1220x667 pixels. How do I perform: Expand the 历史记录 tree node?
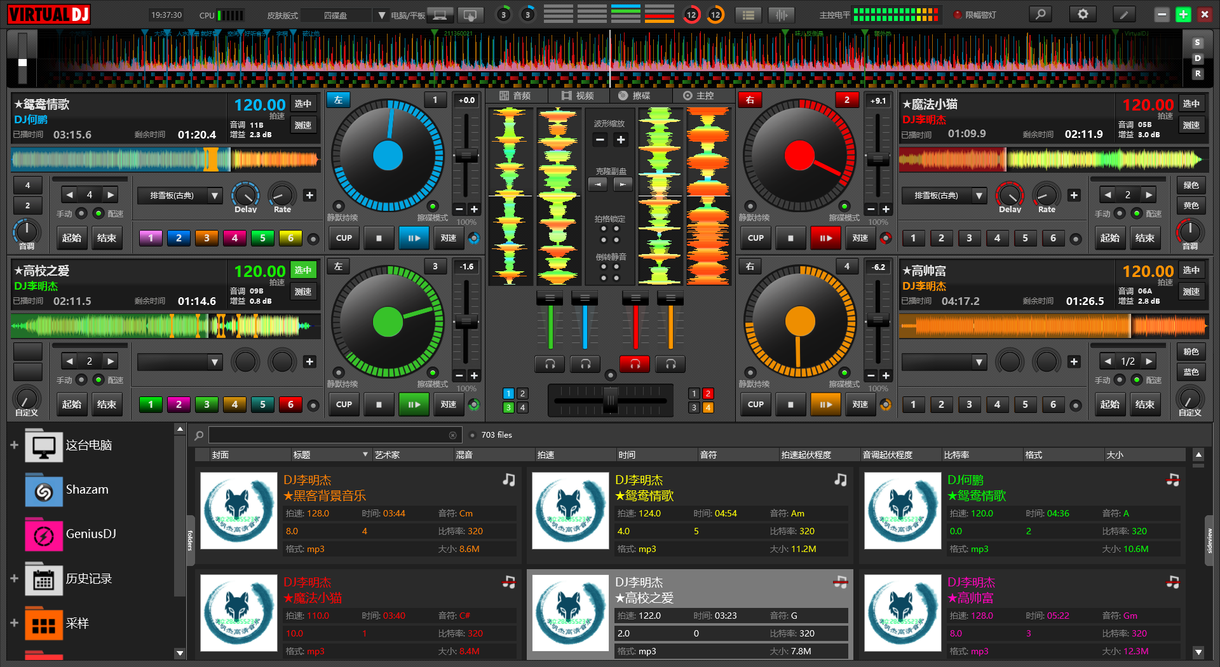coord(14,579)
